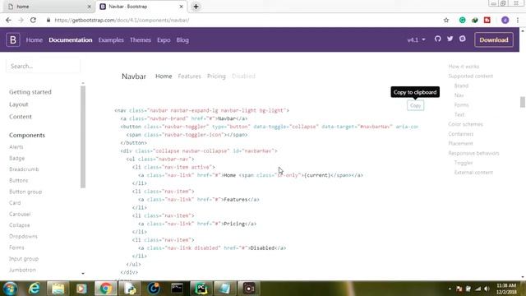526x296 pixels.
Task: Open Expo in Bootstrap nav
Action: tap(164, 40)
